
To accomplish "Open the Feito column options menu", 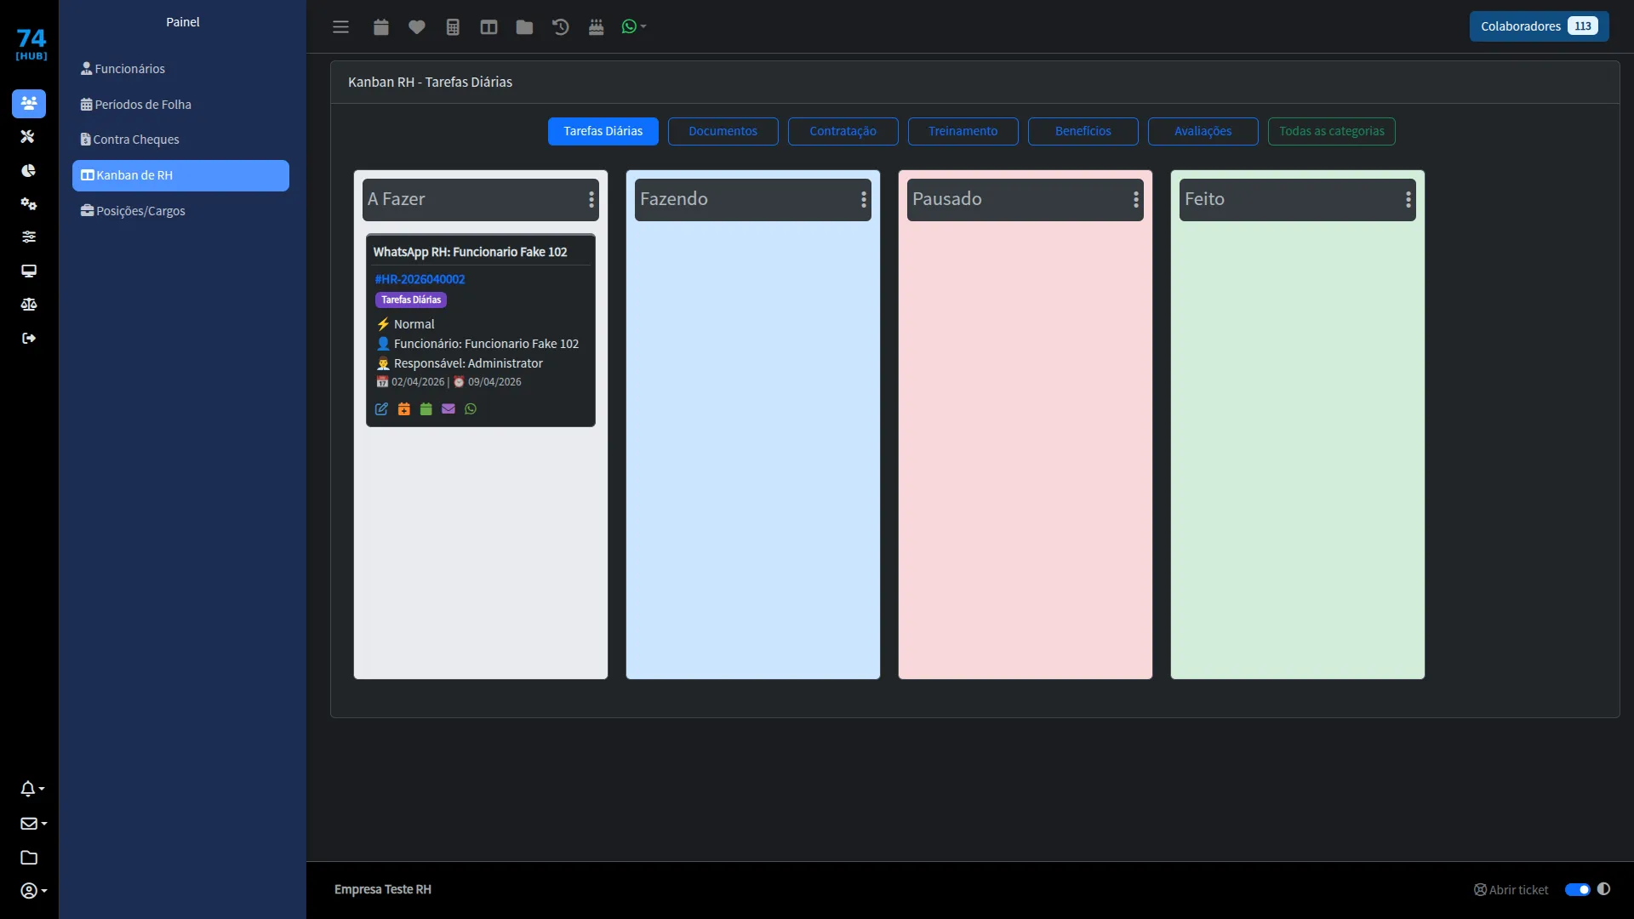I will tap(1408, 199).
